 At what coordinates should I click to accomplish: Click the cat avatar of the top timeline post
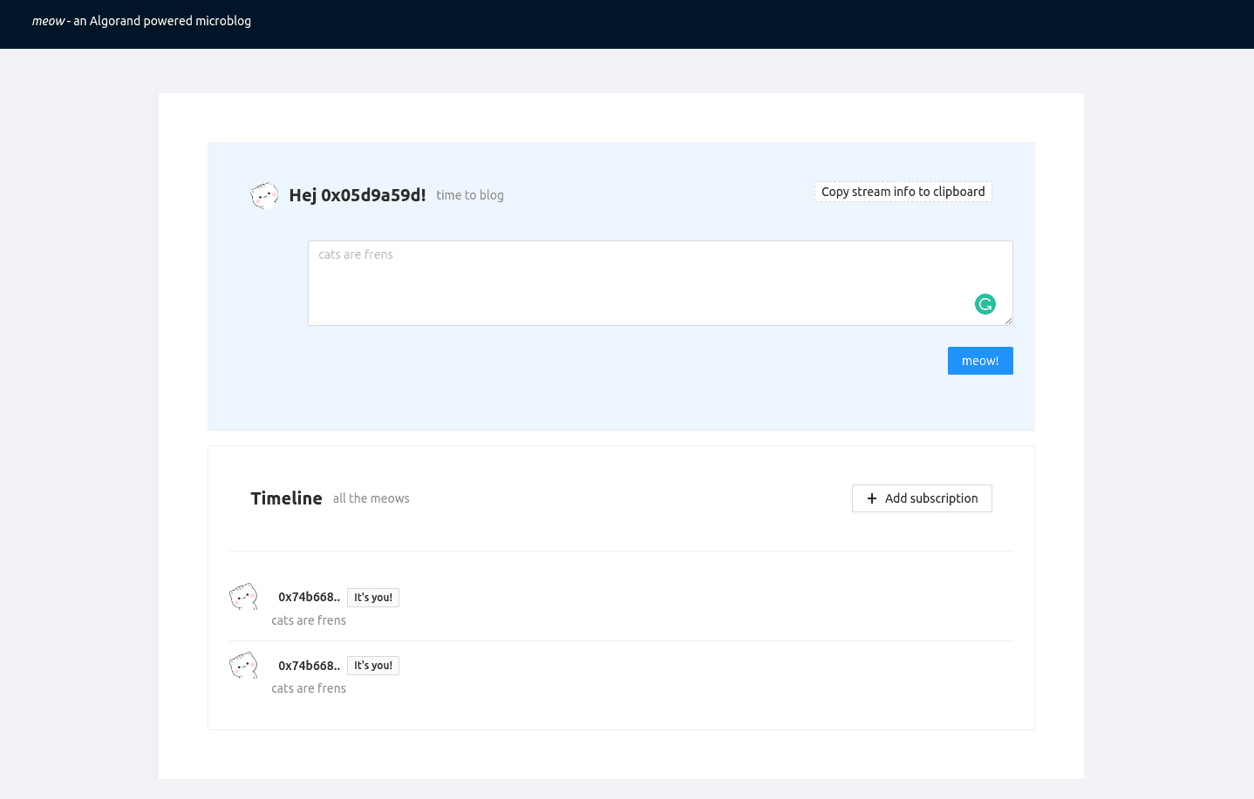(243, 597)
